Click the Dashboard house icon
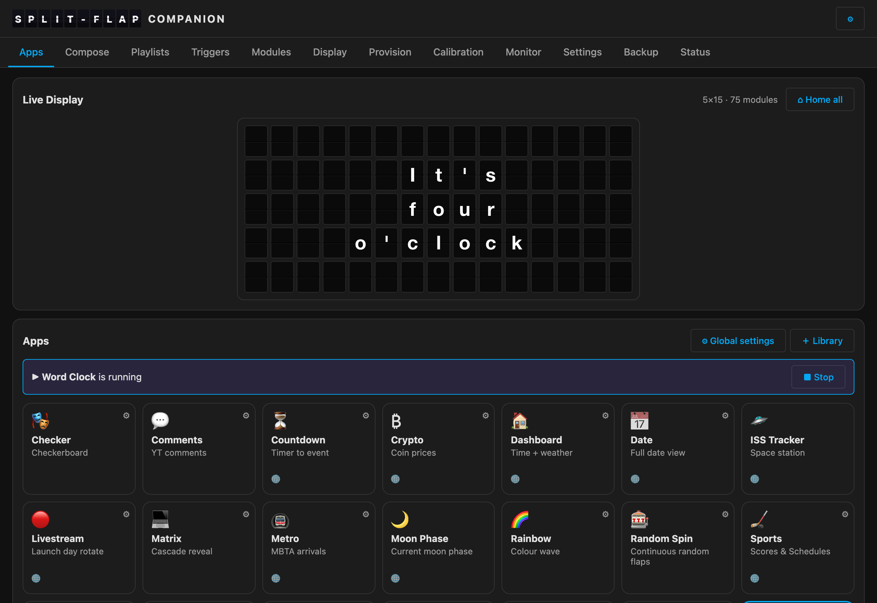This screenshot has width=877, height=603. pos(520,420)
